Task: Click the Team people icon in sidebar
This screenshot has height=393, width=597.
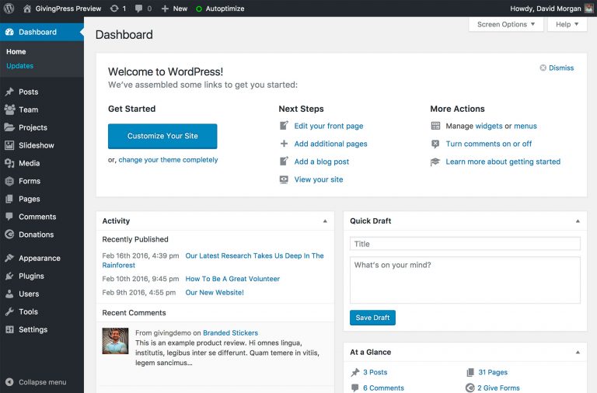Action: (9, 110)
